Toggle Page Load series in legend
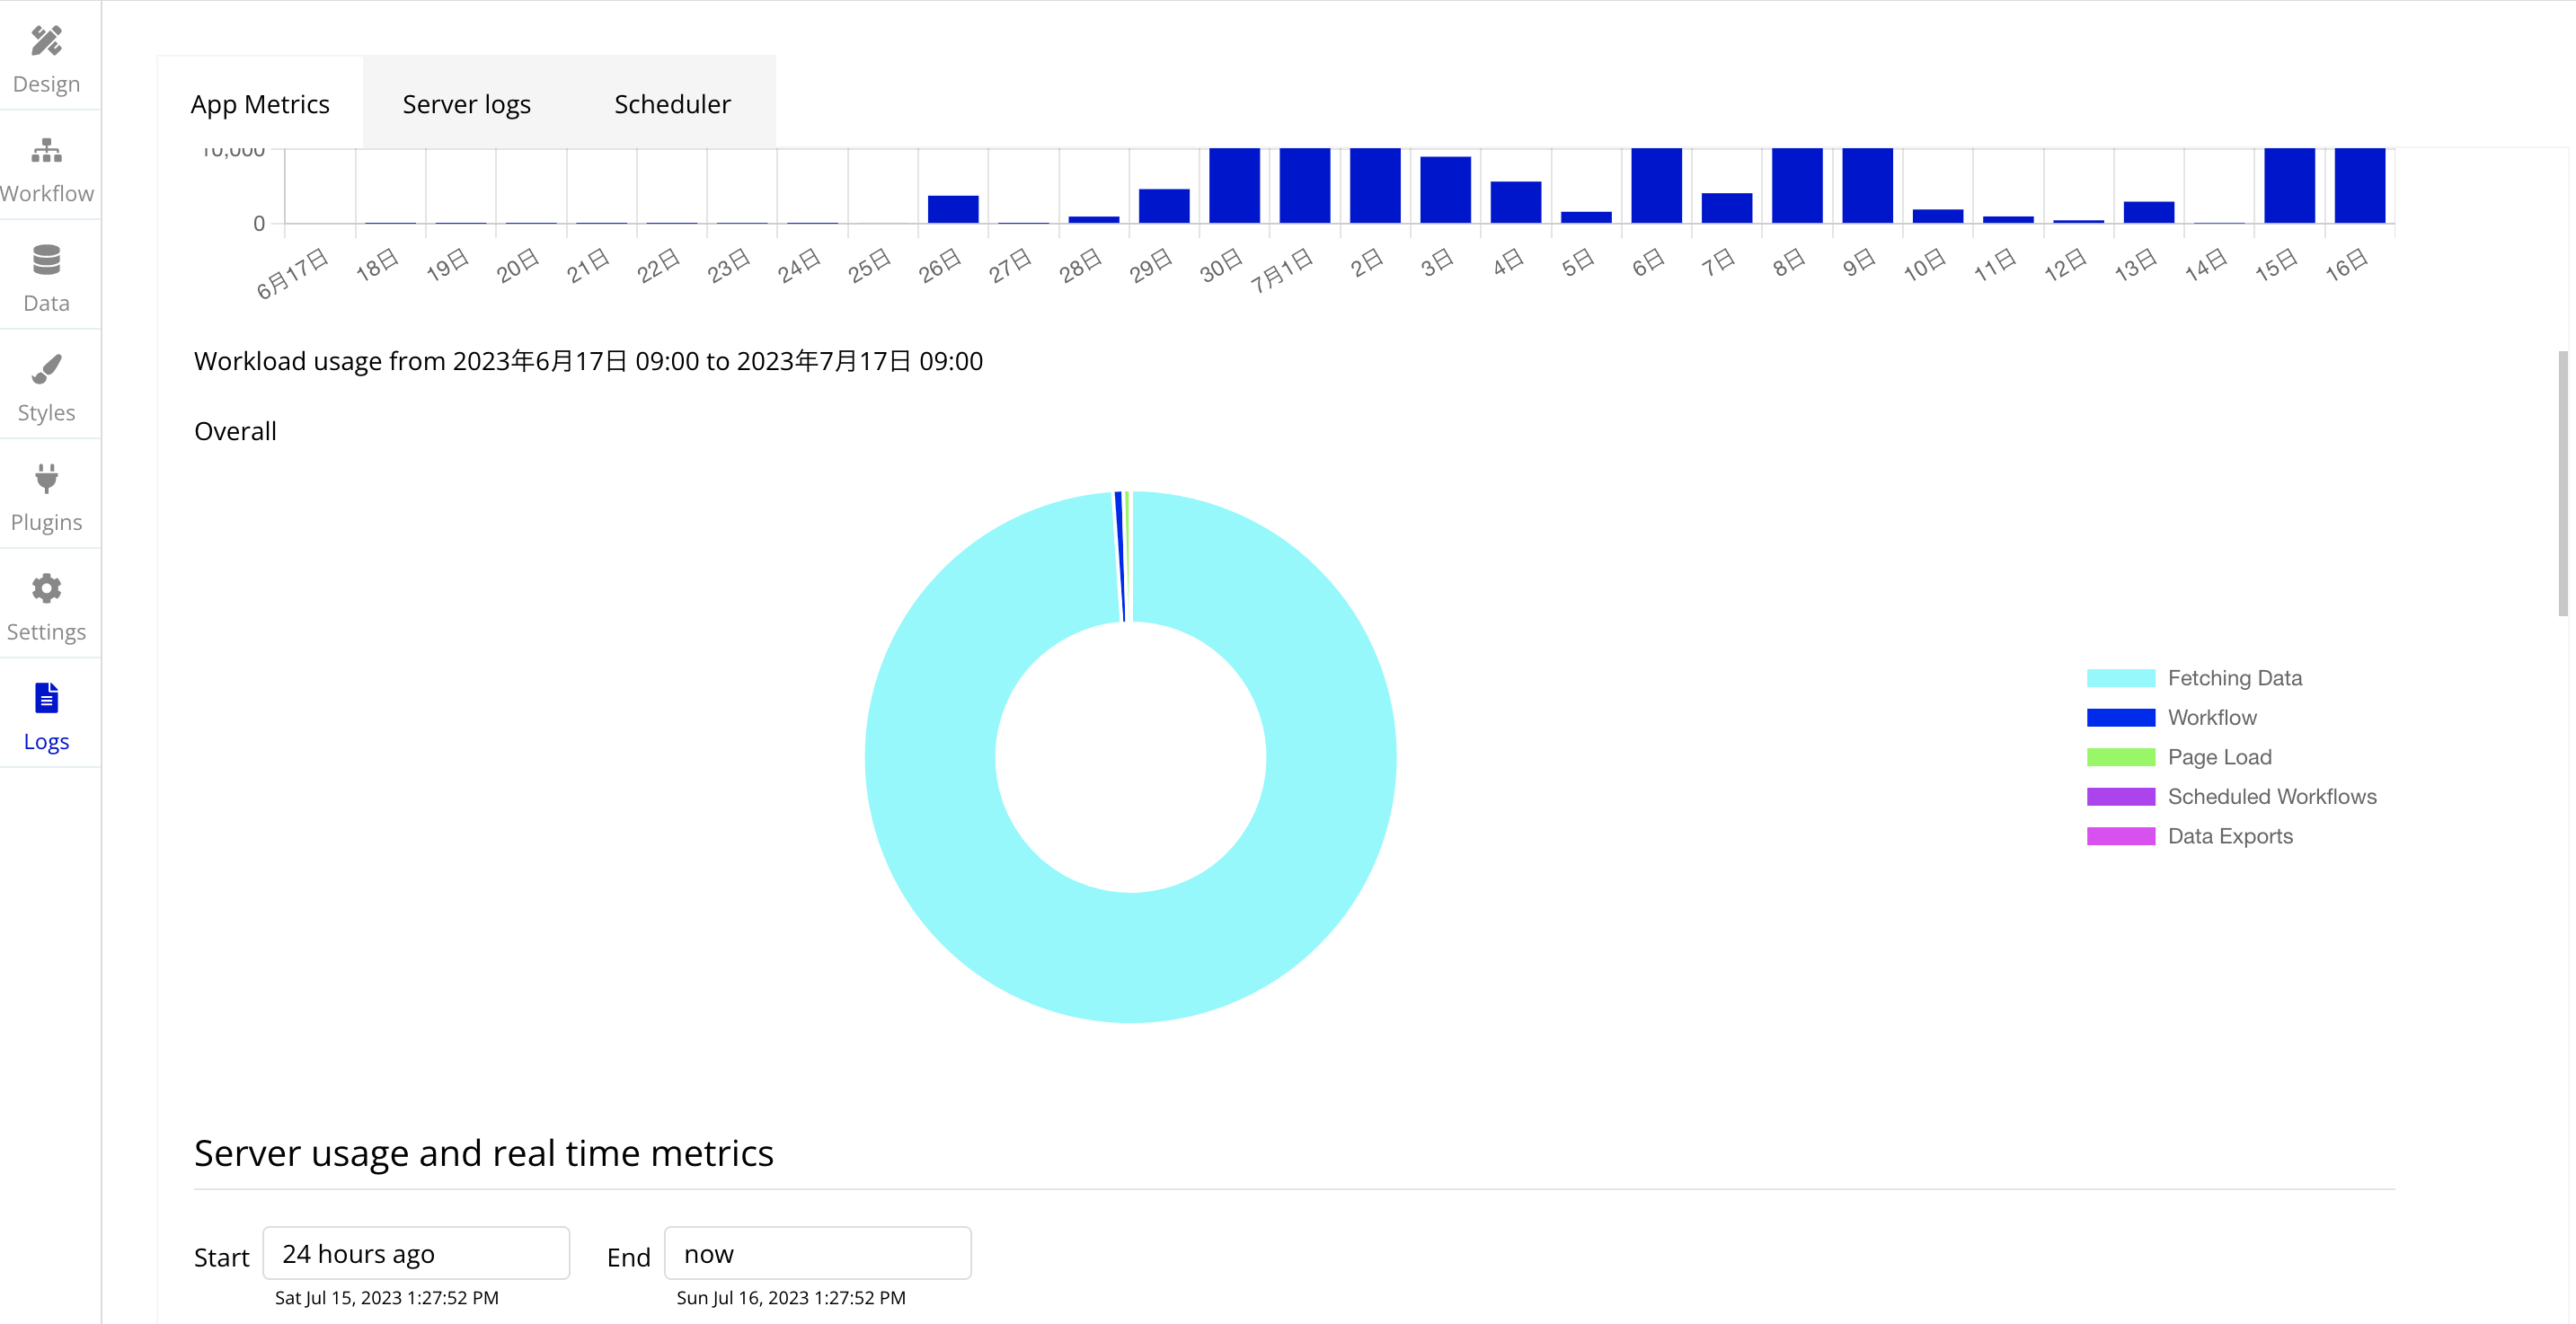Viewport: 2576px width, 1324px height. point(2120,757)
